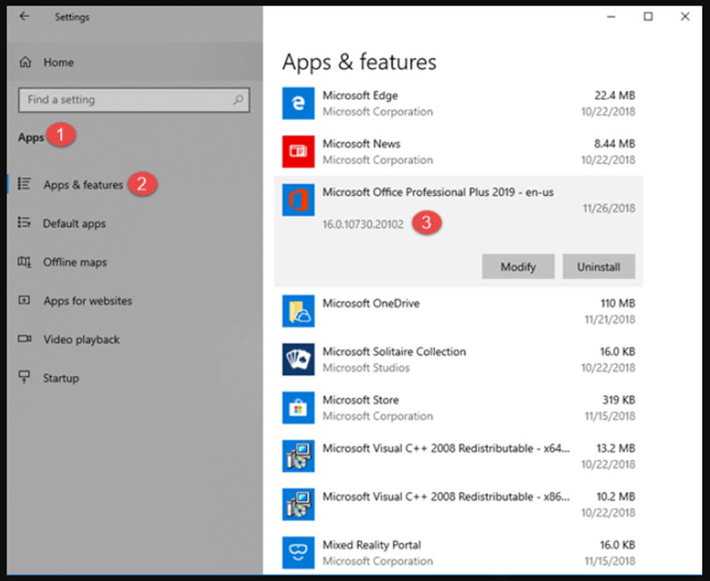The height and width of the screenshot is (581, 710).
Task: Open Startup apps settings
Action: (x=135, y=378)
